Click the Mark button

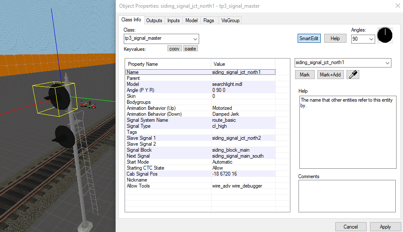point(304,75)
